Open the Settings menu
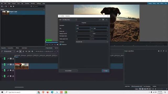This screenshot has width=168, height=94. pos(39,3)
